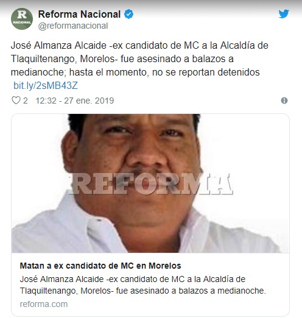
Task: Open the 12:32 - 27 ene. 2019 timestamp
Action: tap(75, 101)
